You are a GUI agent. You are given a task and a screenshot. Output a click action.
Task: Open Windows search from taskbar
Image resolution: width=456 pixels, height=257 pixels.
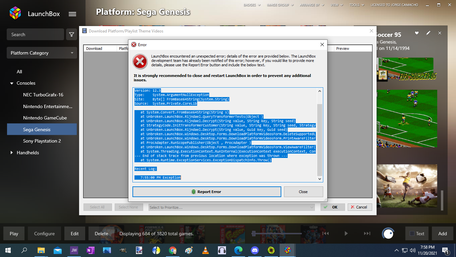pos(24,250)
